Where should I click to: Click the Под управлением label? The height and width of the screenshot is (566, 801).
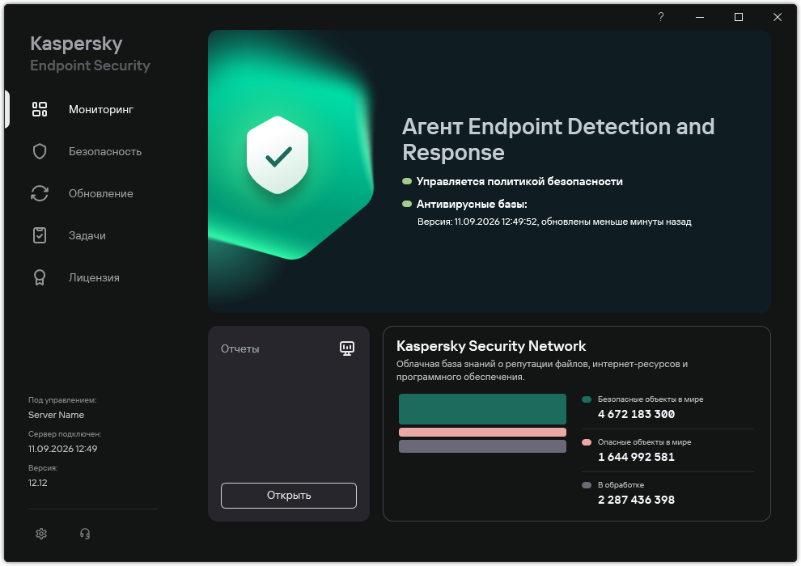click(x=62, y=400)
